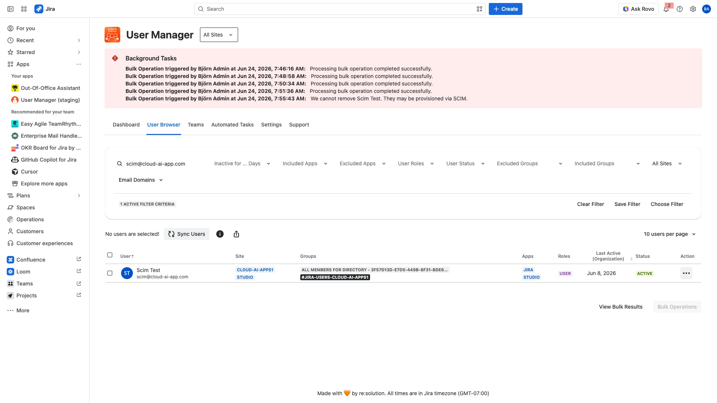The width and height of the screenshot is (717, 403).
Task: Open the User Roles filter
Action: [x=416, y=163]
